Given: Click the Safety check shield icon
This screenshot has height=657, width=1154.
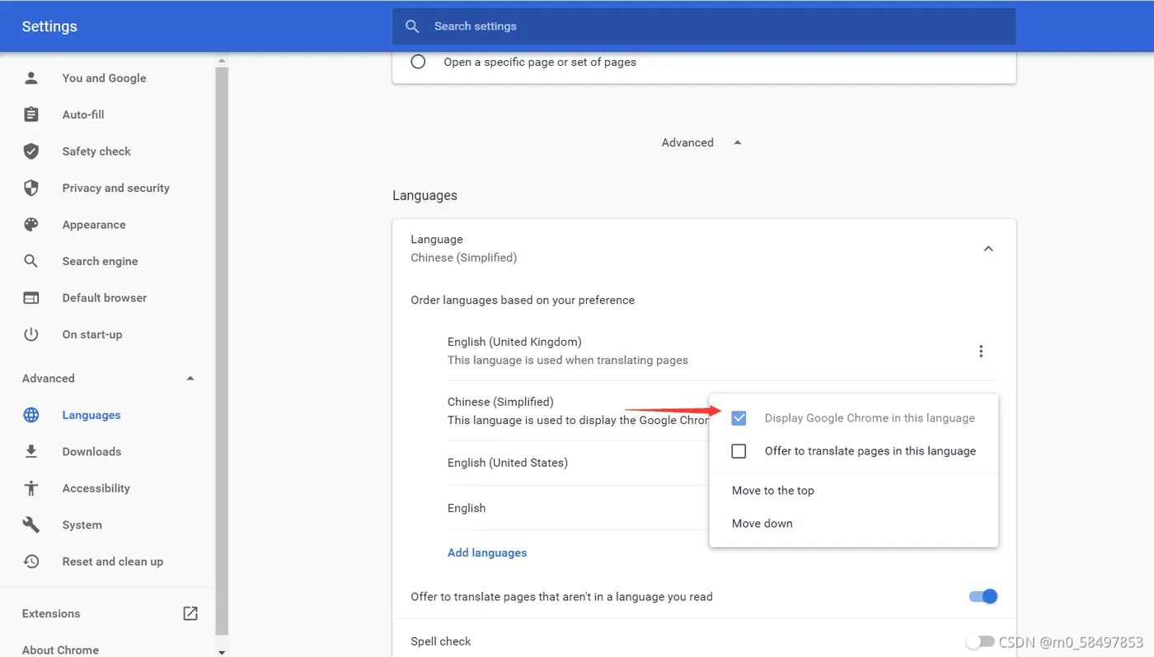Looking at the screenshot, I should pyautogui.click(x=31, y=151).
